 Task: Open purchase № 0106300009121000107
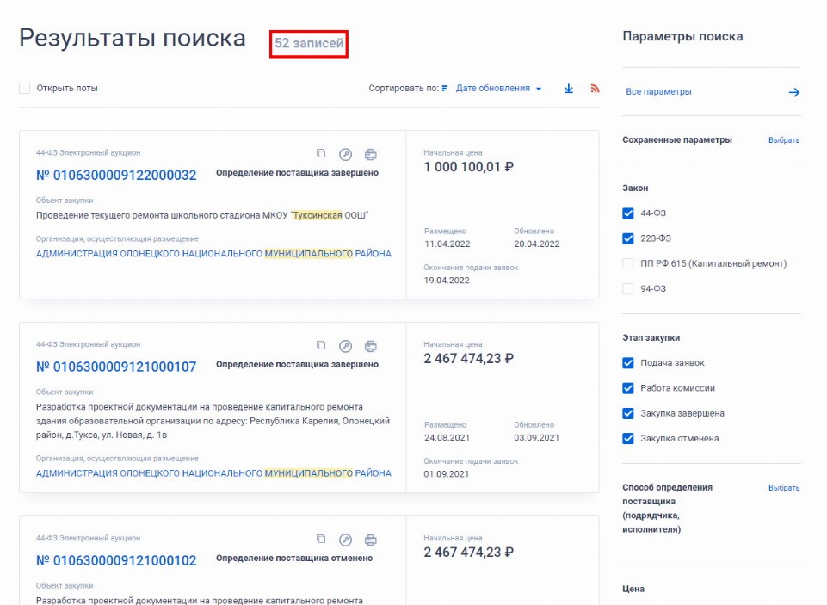click(116, 367)
